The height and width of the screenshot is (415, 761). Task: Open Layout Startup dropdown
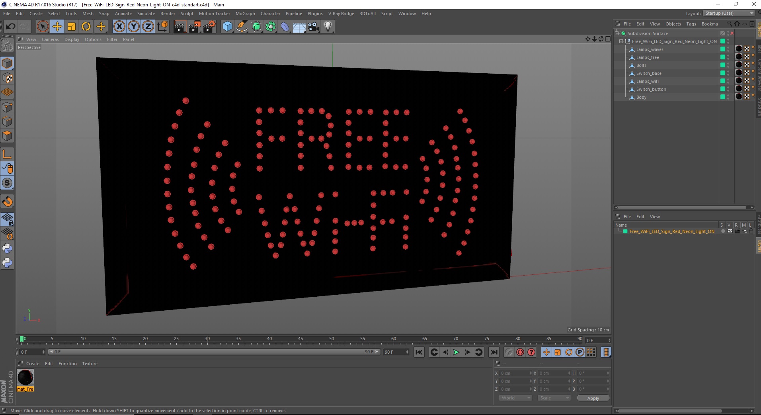tap(729, 14)
